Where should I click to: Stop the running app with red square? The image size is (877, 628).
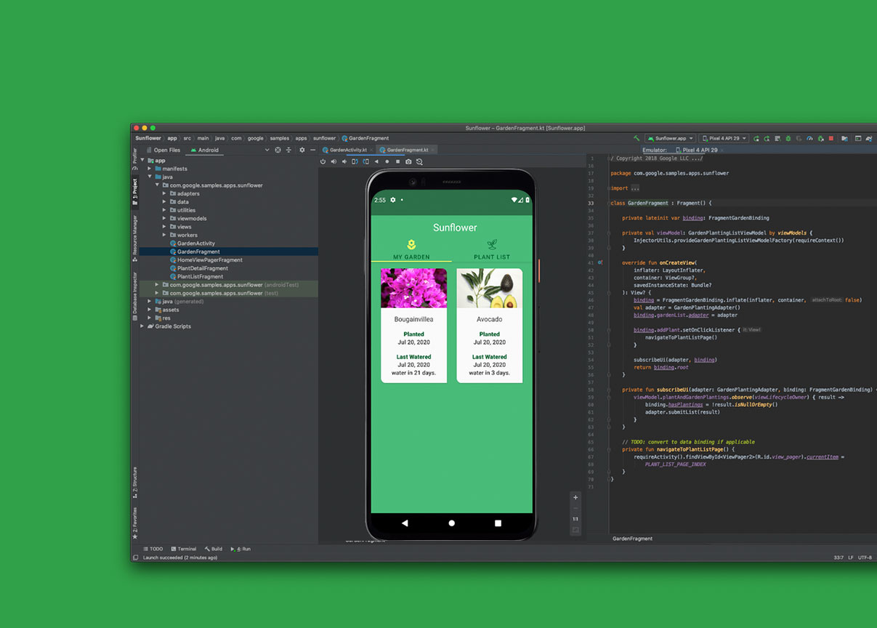click(x=831, y=138)
